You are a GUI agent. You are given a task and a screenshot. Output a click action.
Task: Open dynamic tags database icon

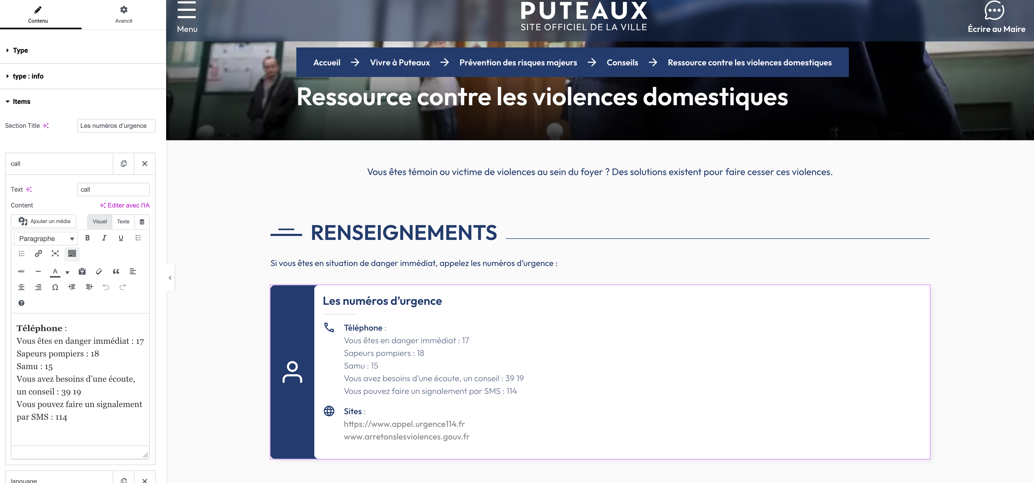142,222
